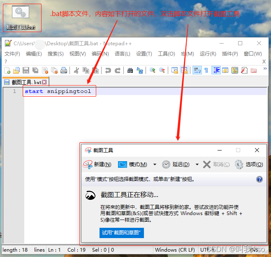Click 模式(M) in Snipping Tool
Image resolution: width=271 pixels, height=257 pixels.
click(x=132, y=164)
